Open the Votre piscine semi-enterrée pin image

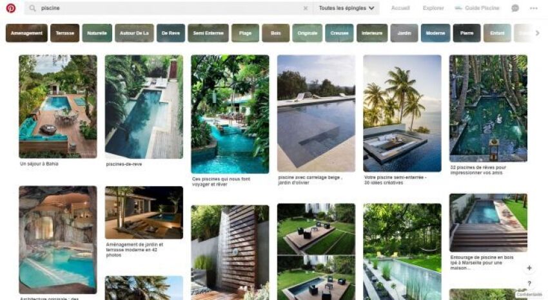tap(402, 113)
